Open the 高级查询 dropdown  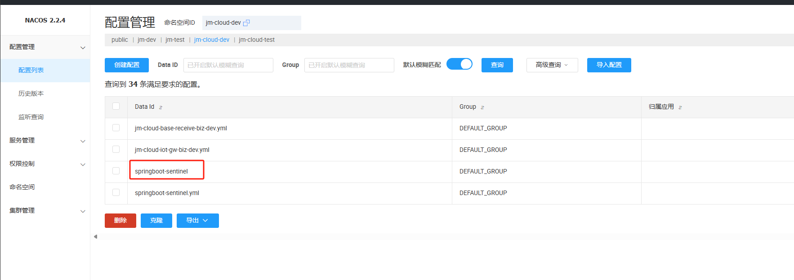click(x=552, y=65)
